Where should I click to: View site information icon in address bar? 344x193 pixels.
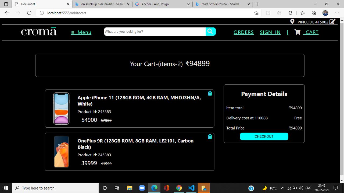[x=42, y=13]
